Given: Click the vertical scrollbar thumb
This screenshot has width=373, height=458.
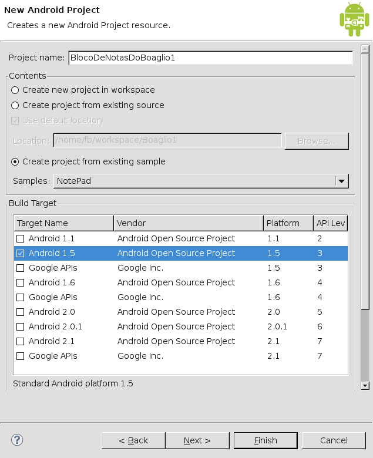Looking at the screenshot, I should pos(365,181).
